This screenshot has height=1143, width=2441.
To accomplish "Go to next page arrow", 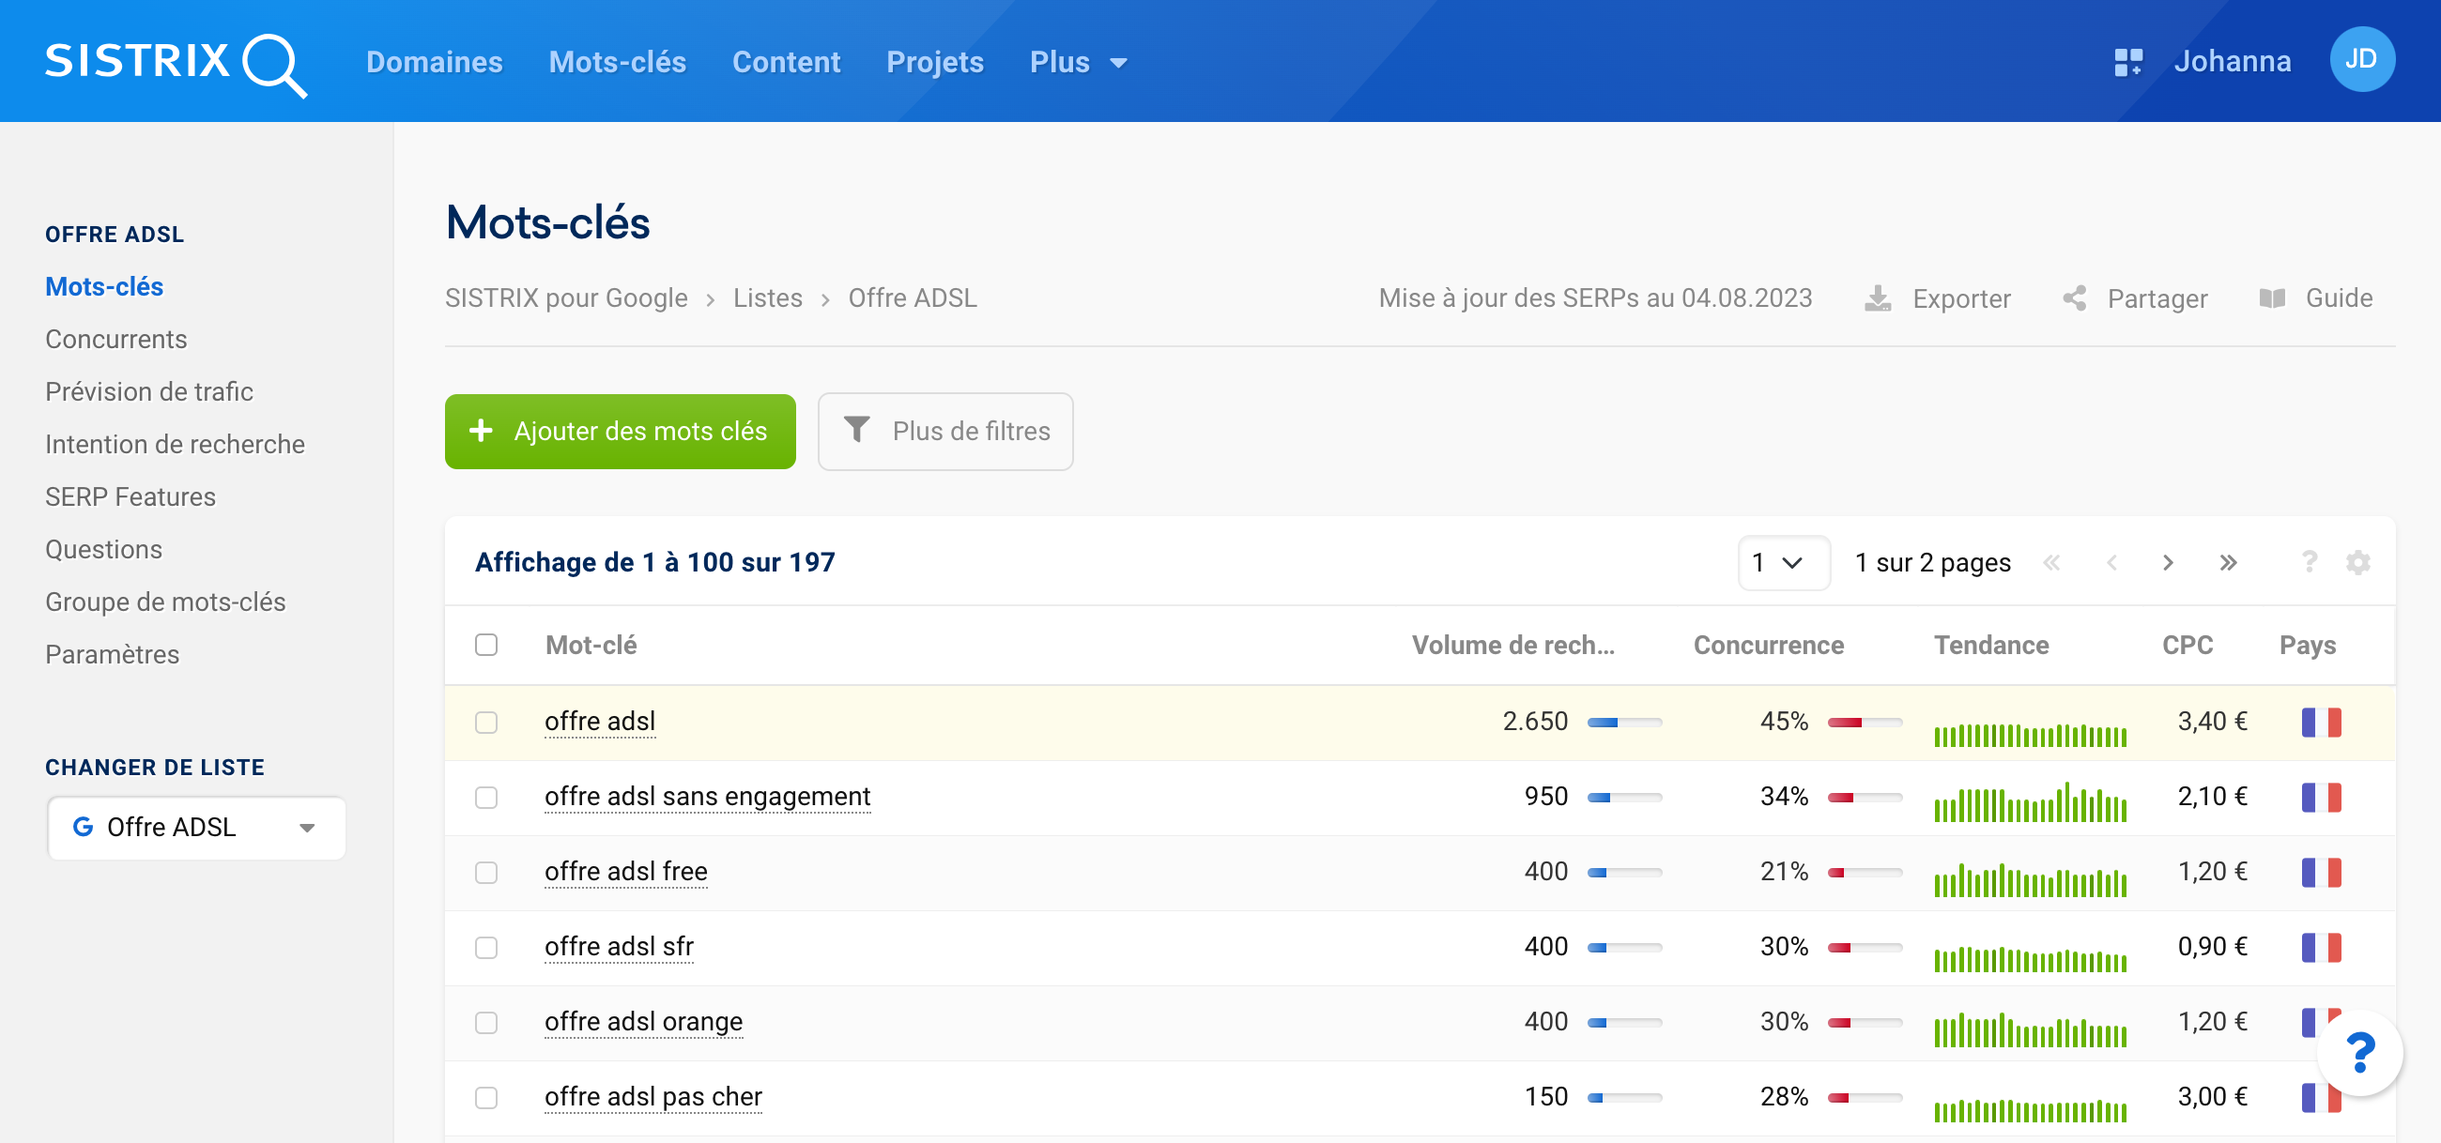I will 2168,563.
